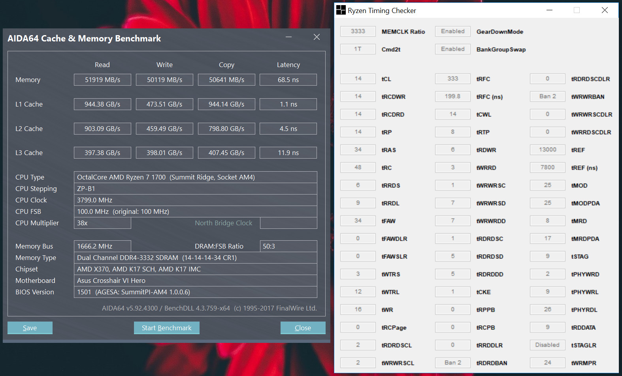Click the MEMCLK Ratio 3333 field
Screen dimensions: 622x376
pos(358,31)
